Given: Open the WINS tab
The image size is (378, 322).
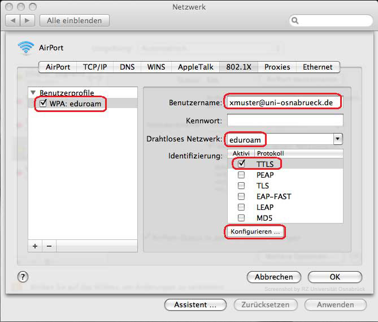Looking at the screenshot, I should point(156,67).
